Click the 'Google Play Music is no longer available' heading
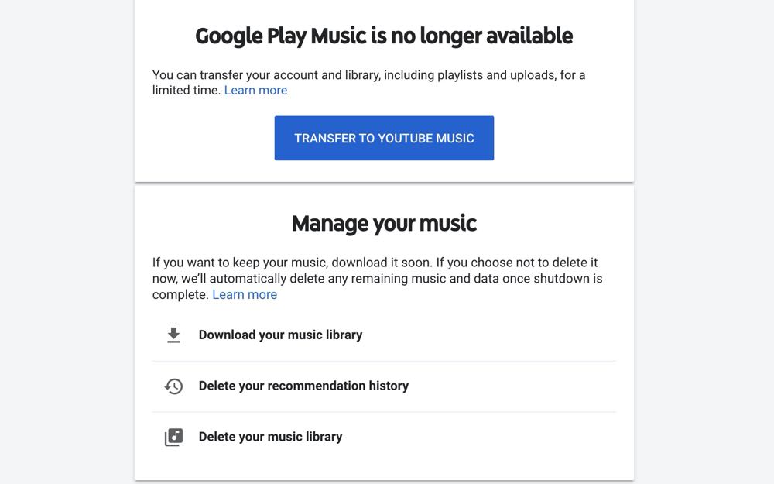Screen dimensions: 774x484 tap(384, 36)
